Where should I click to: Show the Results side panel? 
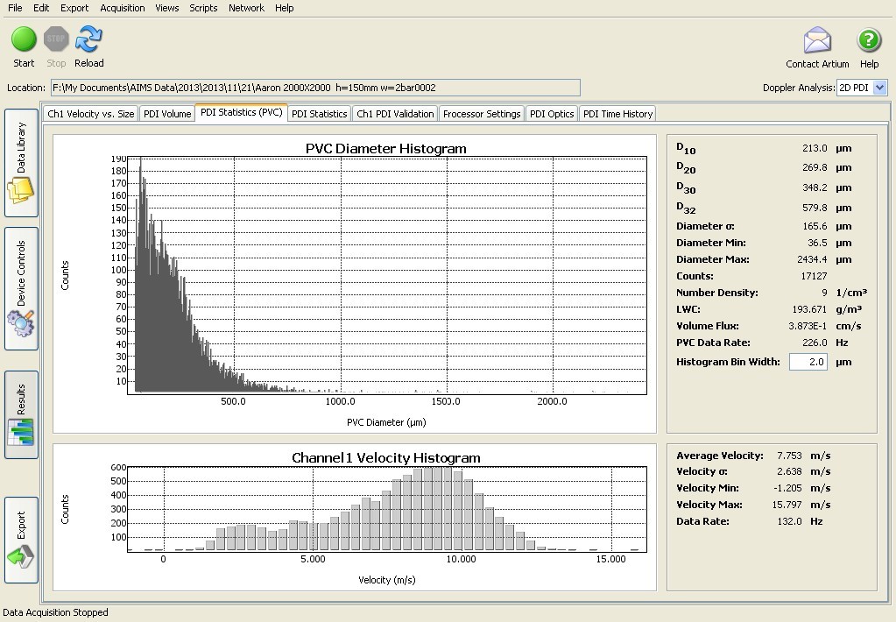click(21, 414)
